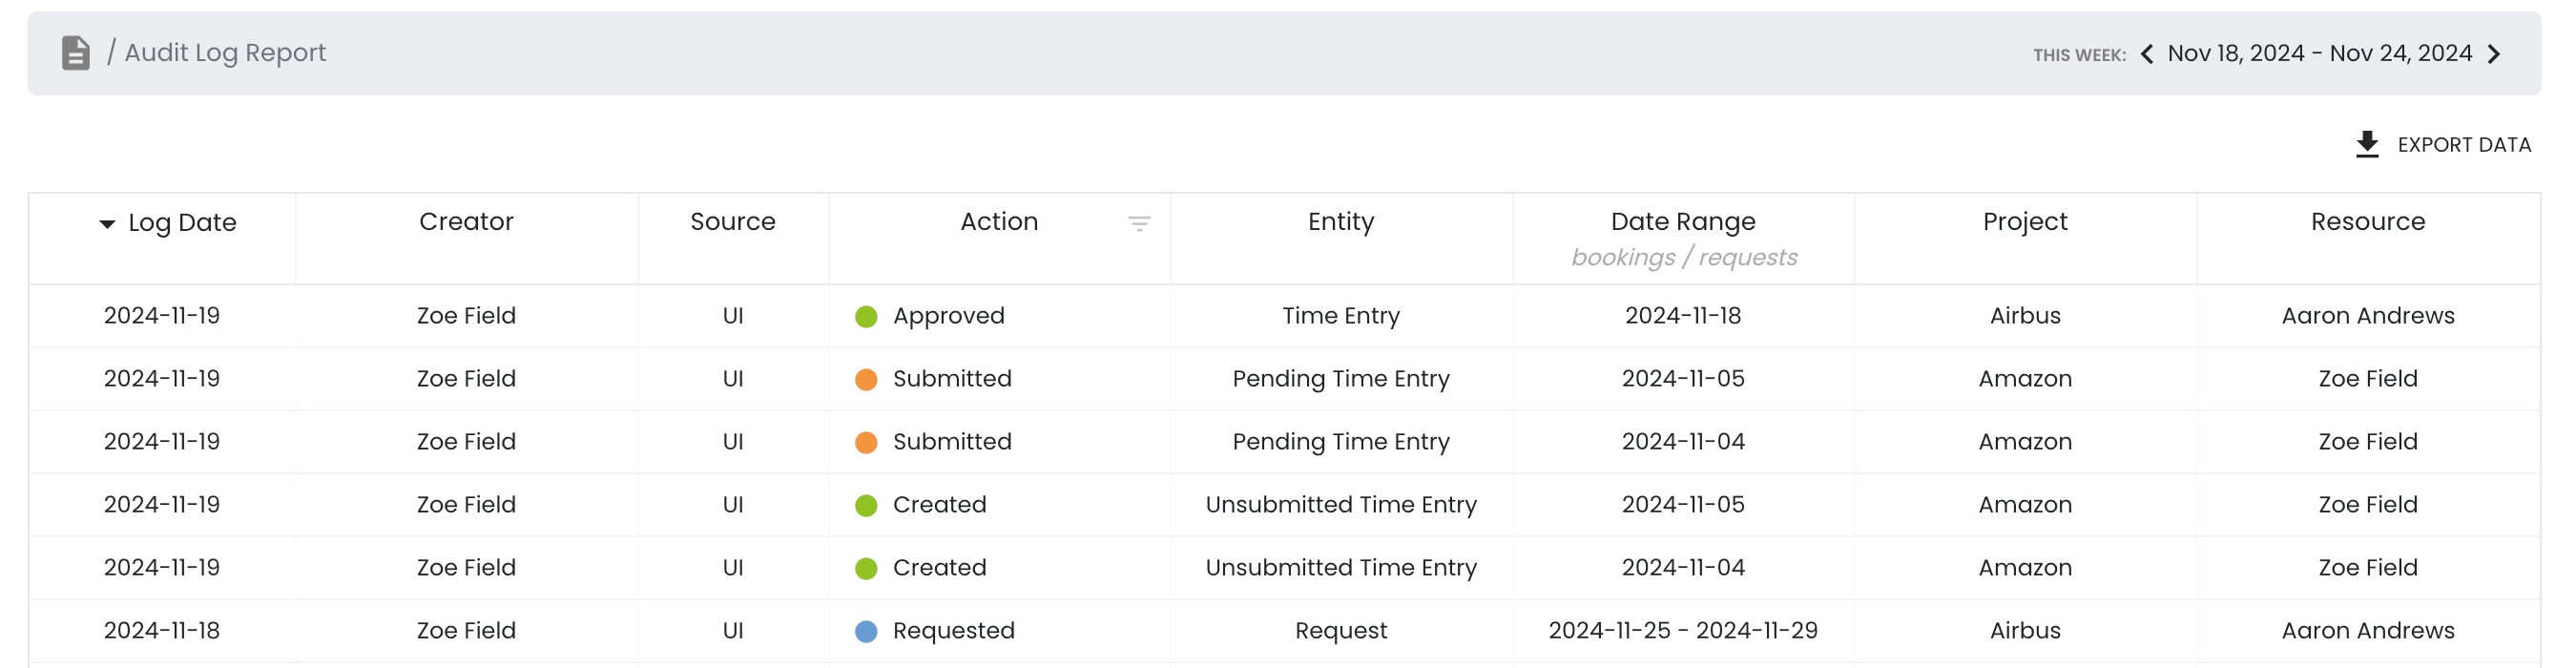Select the Project column header

tap(2025, 222)
